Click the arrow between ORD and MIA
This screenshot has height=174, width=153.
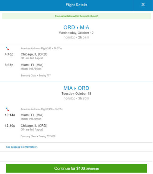pyautogui.click(x=77, y=28)
